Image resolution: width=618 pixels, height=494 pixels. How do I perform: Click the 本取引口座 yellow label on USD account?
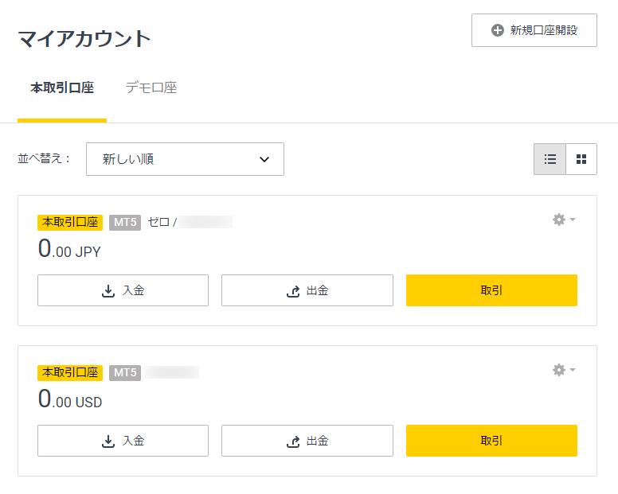(x=70, y=373)
